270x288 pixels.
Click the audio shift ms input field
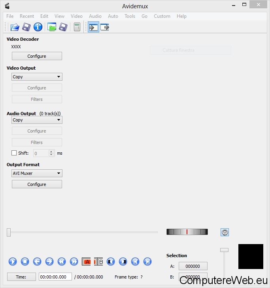pyautogui.click(x=44, y=153)
